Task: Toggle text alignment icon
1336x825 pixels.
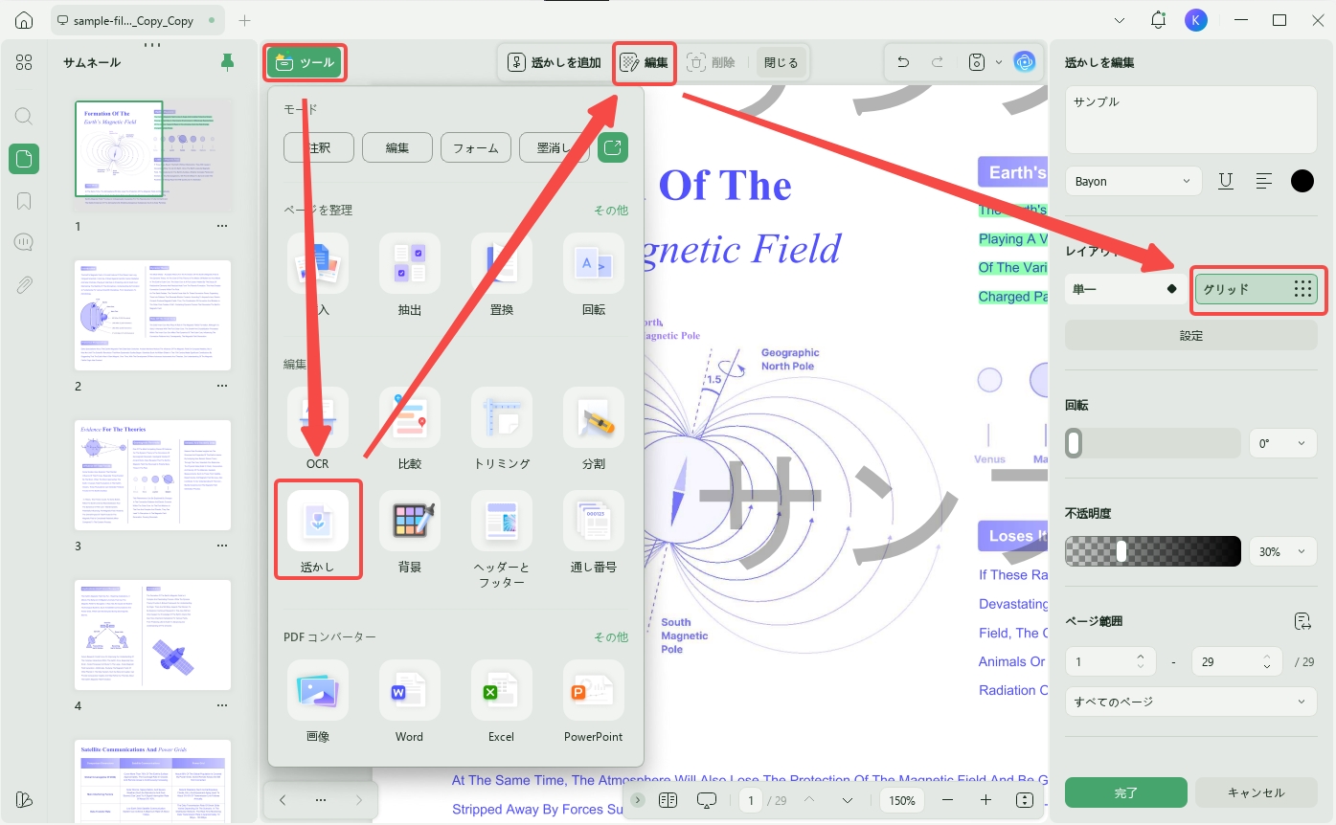Action: pyautogui.click(x=1264, y=181)
